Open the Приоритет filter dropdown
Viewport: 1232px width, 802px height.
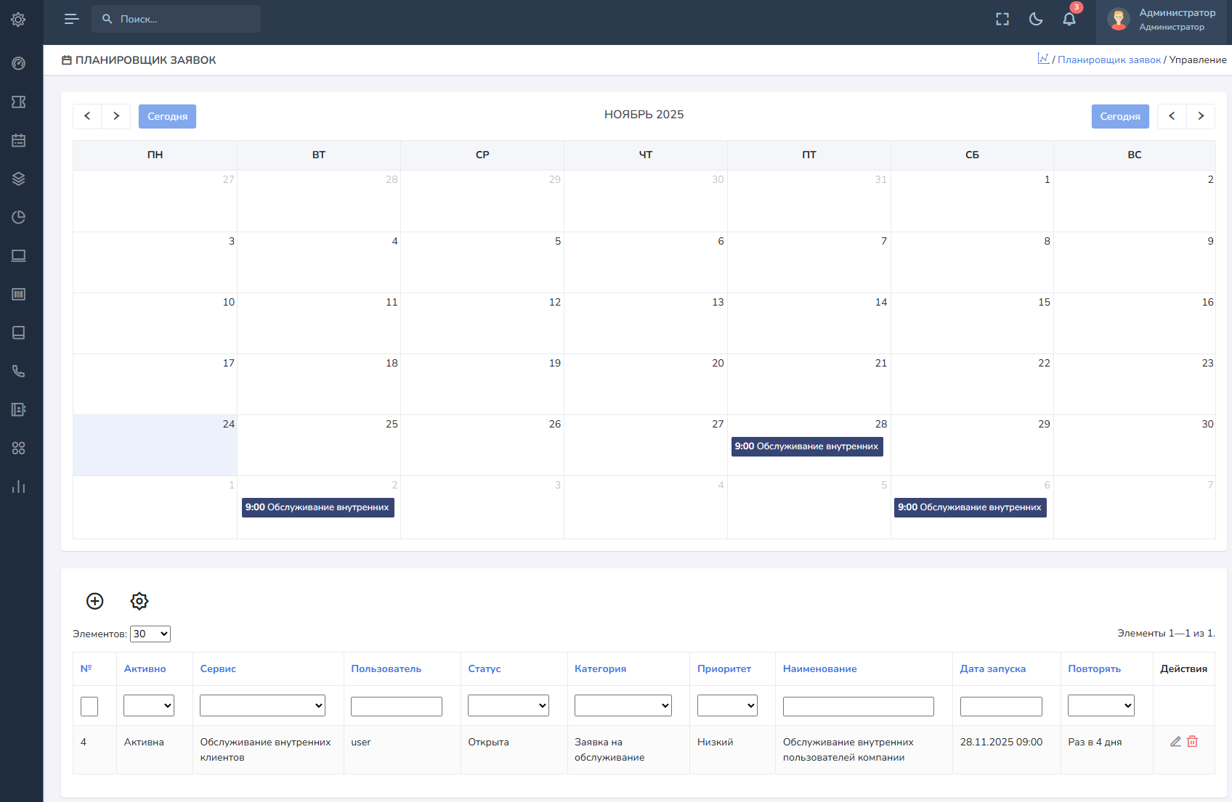click(x=727, y=705)
